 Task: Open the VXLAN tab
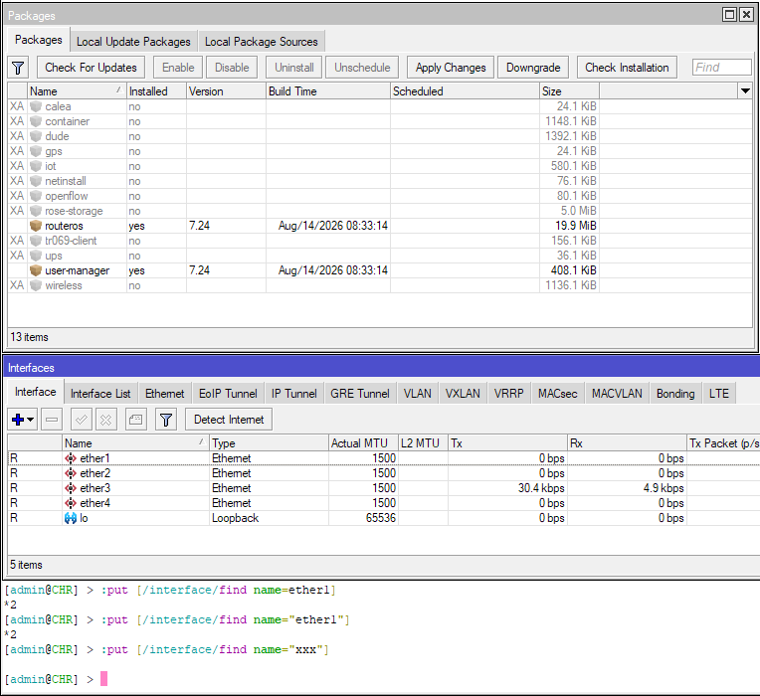(x=463, y=394)
